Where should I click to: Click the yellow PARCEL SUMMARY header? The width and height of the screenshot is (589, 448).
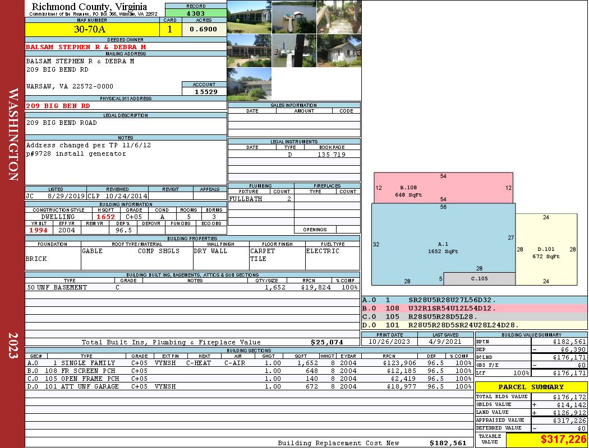(x=531, y=387)
